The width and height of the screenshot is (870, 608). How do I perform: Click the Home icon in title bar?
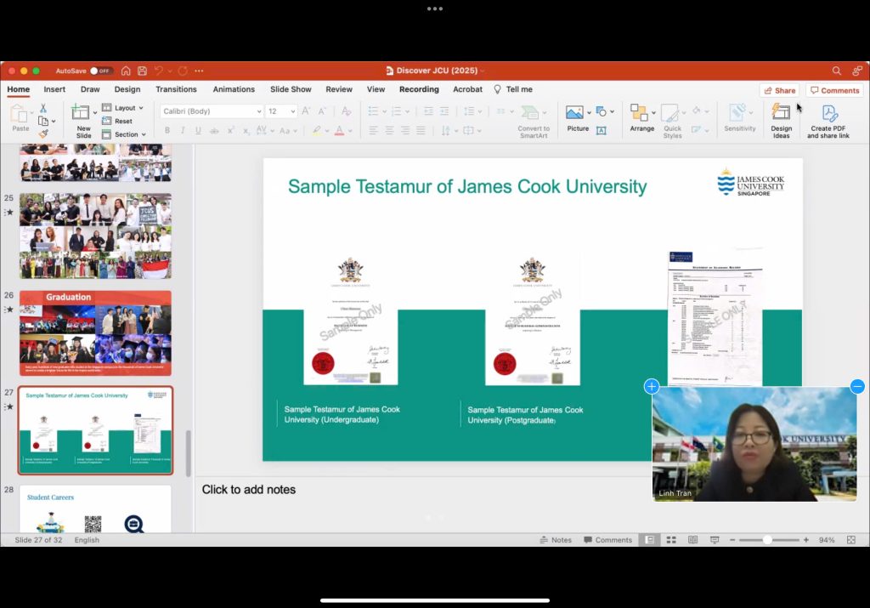click(126, 71)
